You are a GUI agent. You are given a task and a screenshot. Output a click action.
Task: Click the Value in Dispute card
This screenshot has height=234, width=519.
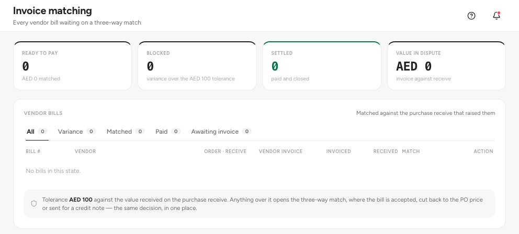click(x=446, y=66)
